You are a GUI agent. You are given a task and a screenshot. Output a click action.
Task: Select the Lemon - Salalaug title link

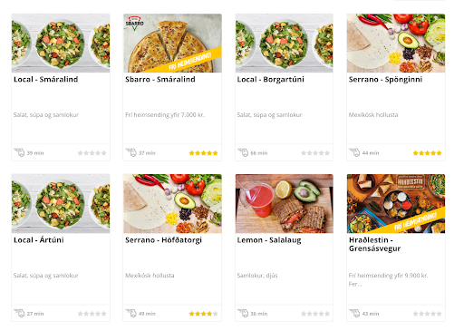(x=269, y=240)
